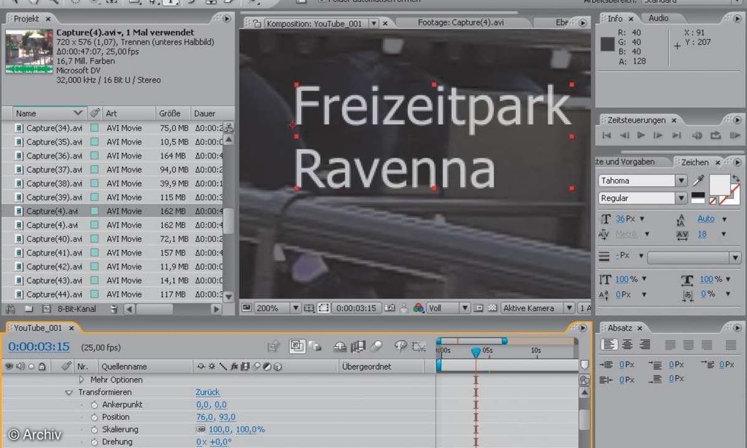Align paragraph text right in Absatz
Viewport: 747px width, 448px height.
[x=645, y=344]
